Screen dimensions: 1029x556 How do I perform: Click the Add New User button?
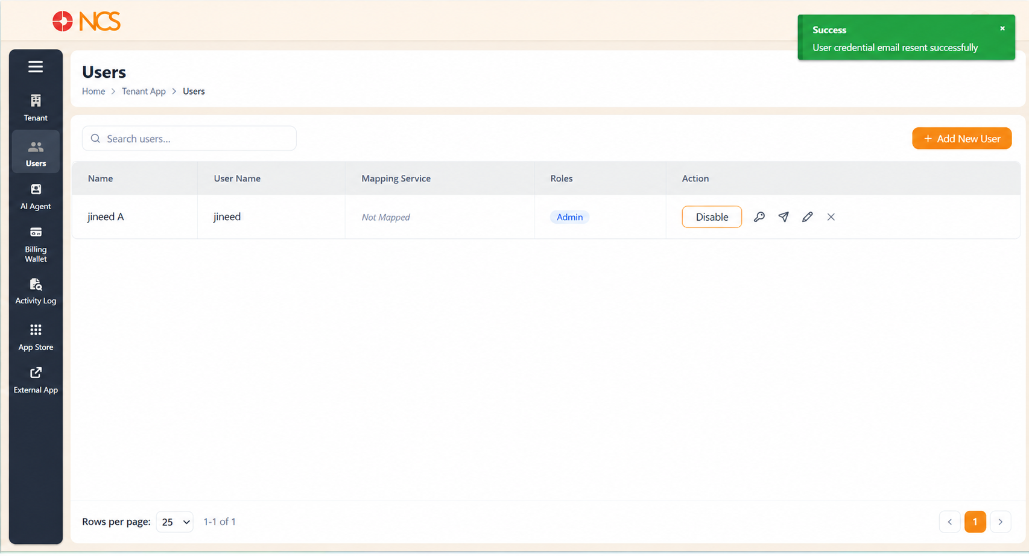pyautogui.click(x=962, y=139)
